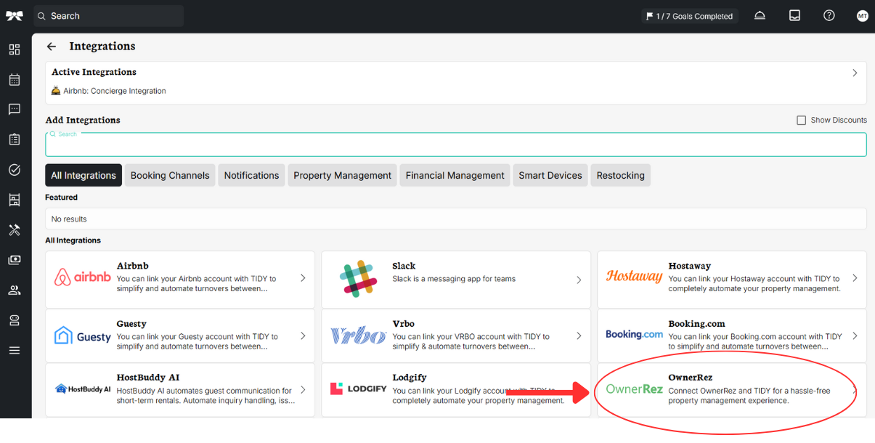Open Booking.com integration via its chevron

[855, 336]
